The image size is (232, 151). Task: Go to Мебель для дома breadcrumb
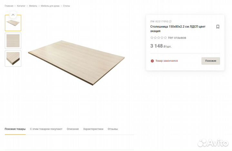coord(50,6)
